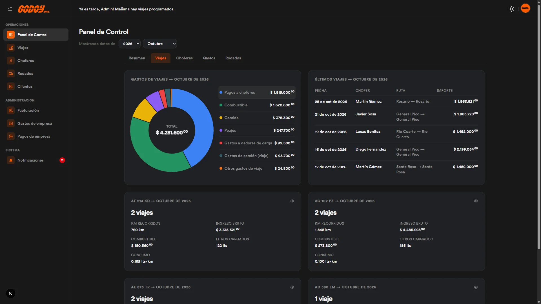
Task: Click the page vertical scrollbar
Action: click(x=539, y=127)
